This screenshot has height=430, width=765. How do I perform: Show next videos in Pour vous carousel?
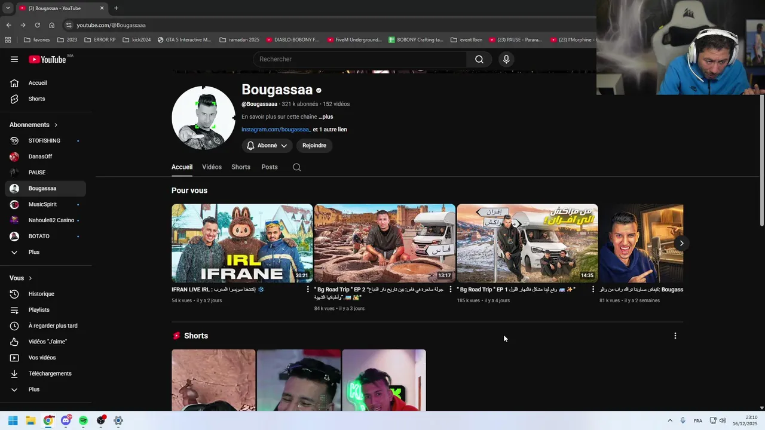click(x=681, y=243)
